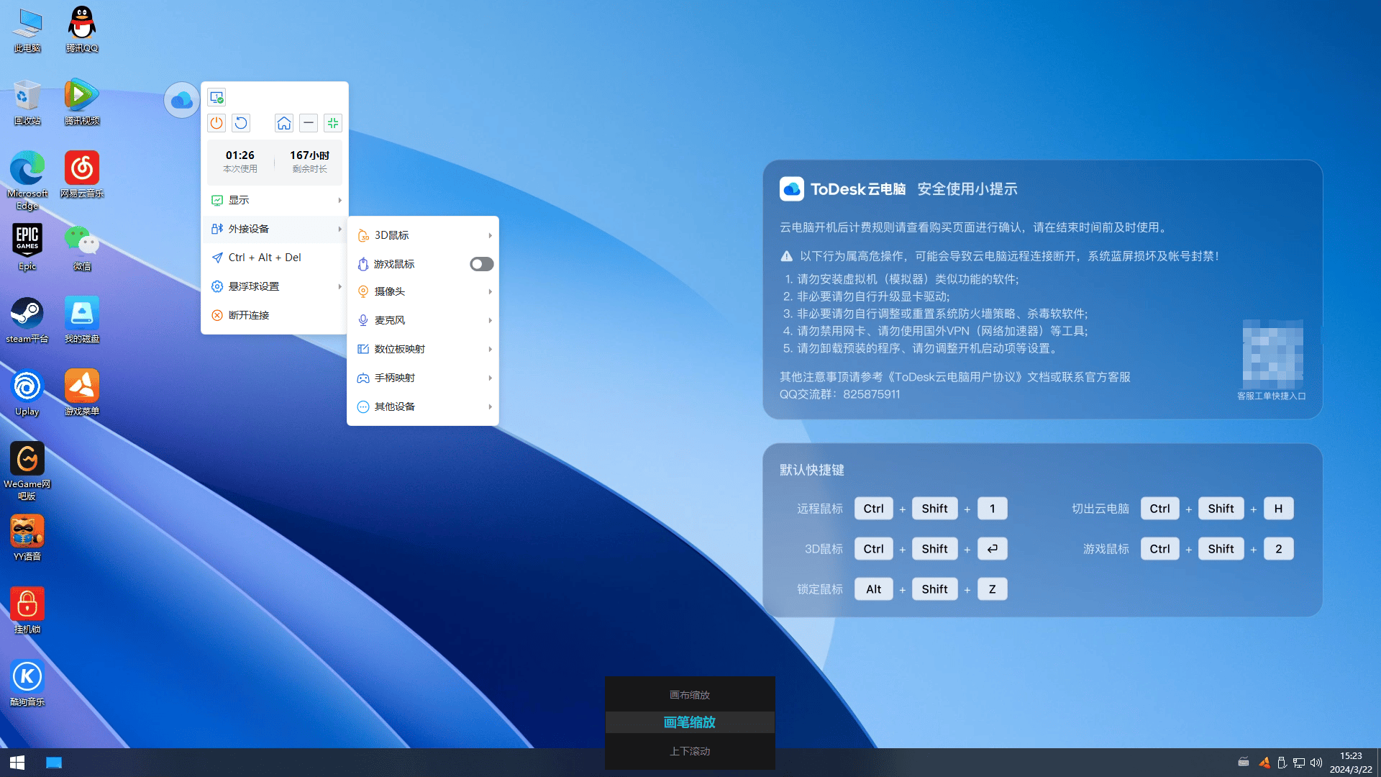The width and height of the screenshot is (1381, 777).
Task: Expand 其他设备 submenu options
Action: point(425,406)
